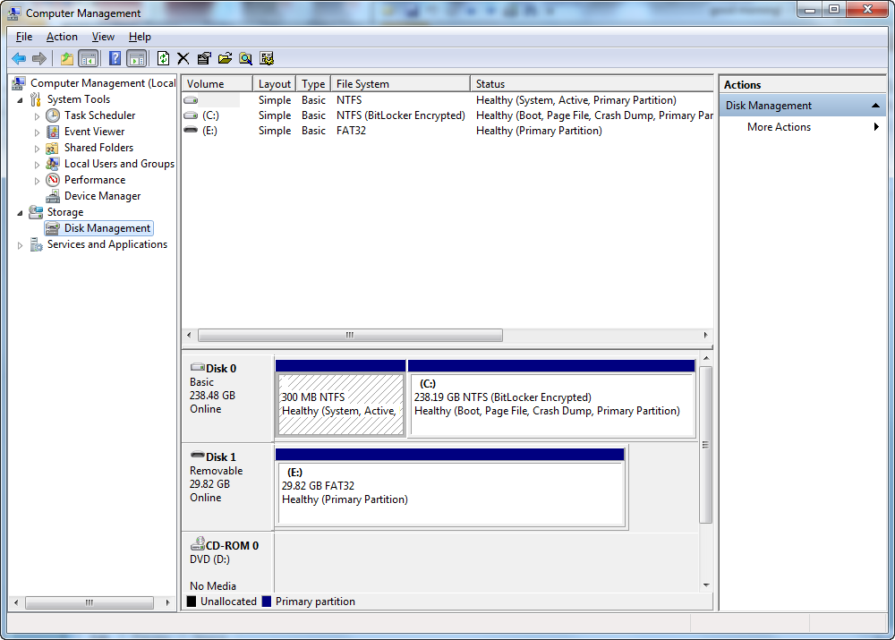Click the Open folder toolbar icon
The width and height of the screenshot is (895, 640).
click(225, 58)
